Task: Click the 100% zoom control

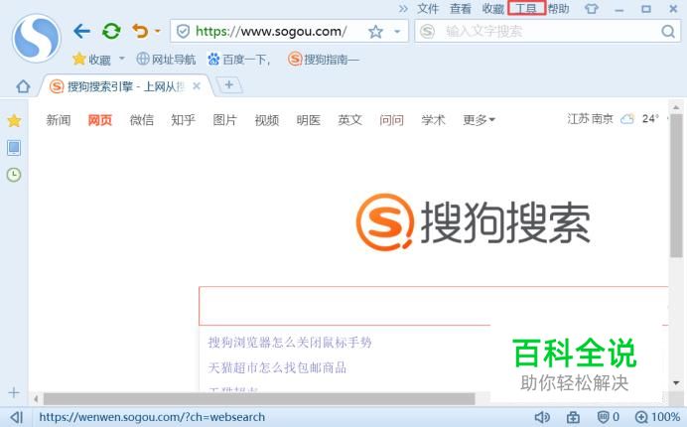Action: pos(657,417)
